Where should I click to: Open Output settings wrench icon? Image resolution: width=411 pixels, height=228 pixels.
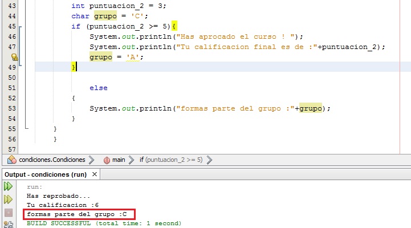9,225
